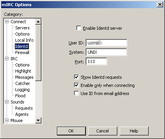Check Use ID from email address
165x139 pixels.
point(76,93)
